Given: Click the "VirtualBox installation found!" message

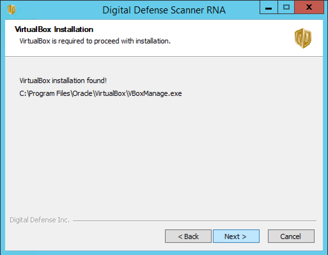Looking at the screenshot, I should point(63,81).
